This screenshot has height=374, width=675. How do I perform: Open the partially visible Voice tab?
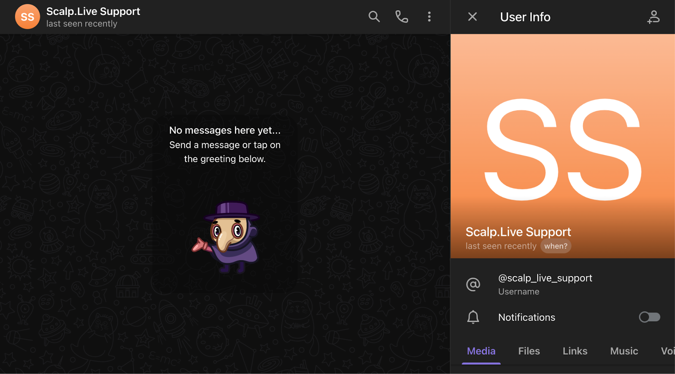tap(667, 351)
